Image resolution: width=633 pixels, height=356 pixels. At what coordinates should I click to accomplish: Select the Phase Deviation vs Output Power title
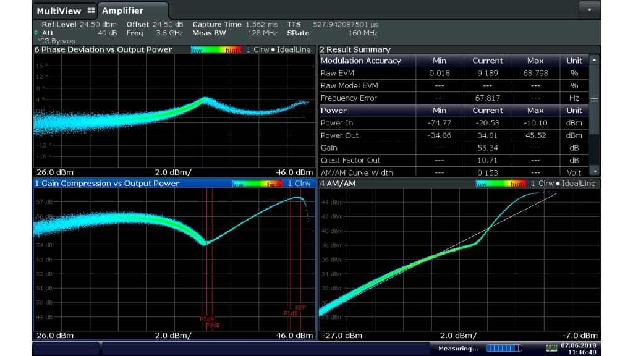[103, 49]
